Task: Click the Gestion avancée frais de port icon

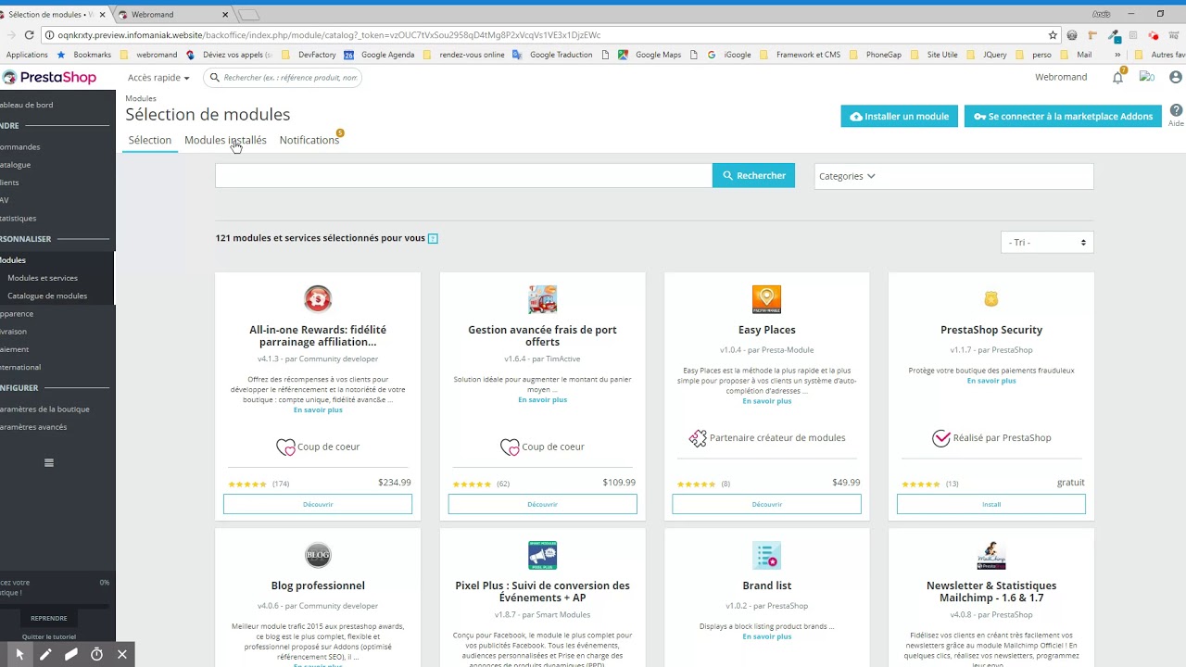Action: click(543, 299)
